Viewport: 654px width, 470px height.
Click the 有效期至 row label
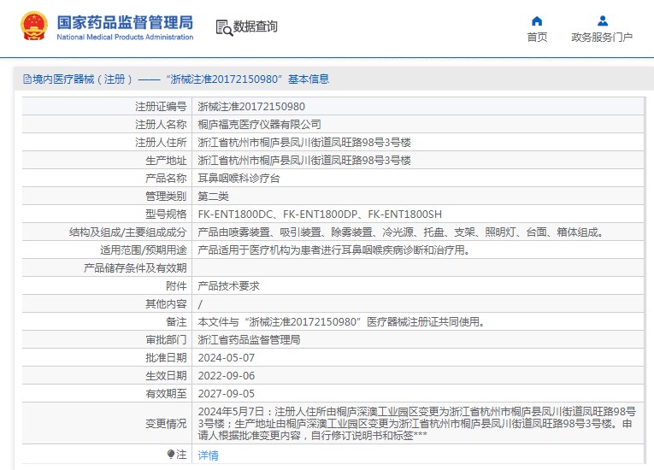[166, 393]
